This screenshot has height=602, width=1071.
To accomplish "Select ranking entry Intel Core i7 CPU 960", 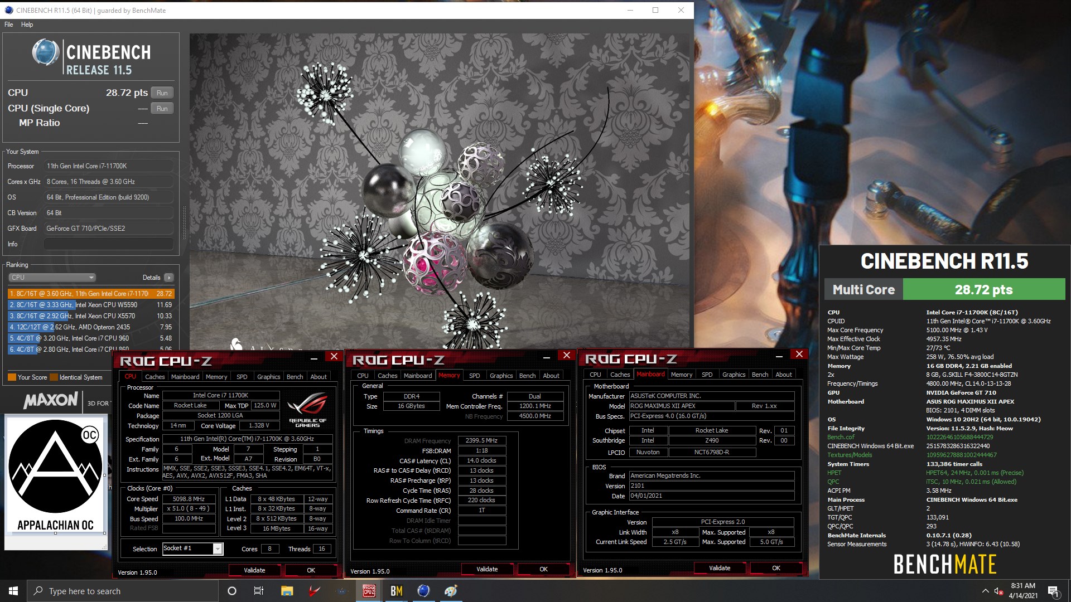I will tap(91, 338).
